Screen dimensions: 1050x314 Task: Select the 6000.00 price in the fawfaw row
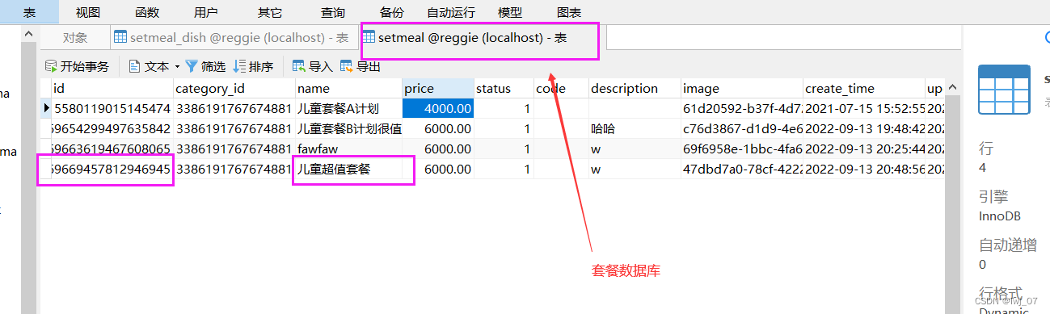click(437, 149)
